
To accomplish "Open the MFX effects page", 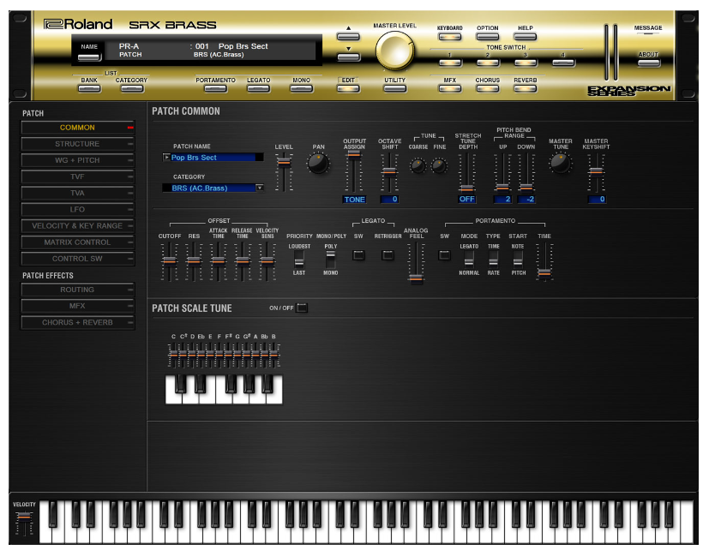I will pos(77,306).
